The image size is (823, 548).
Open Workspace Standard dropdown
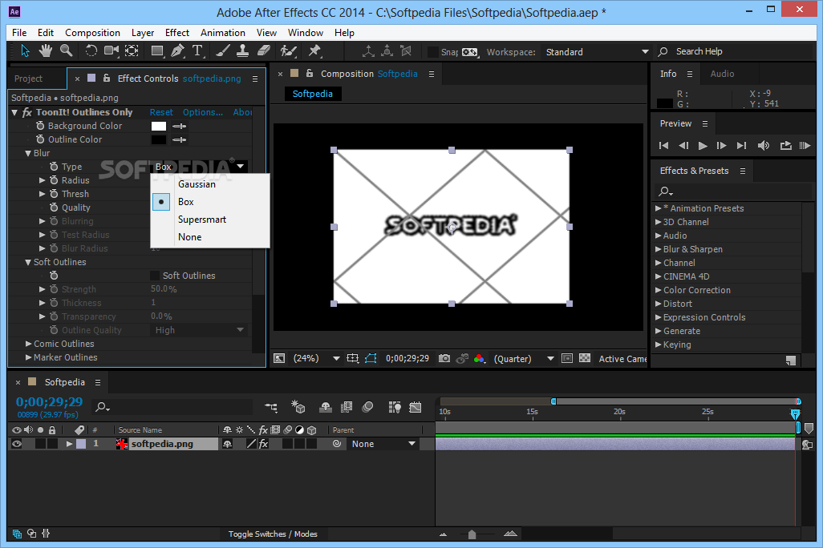point(596,52)
